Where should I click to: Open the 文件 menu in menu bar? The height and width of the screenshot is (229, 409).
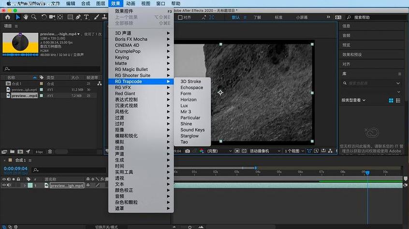tap(56, 3)
